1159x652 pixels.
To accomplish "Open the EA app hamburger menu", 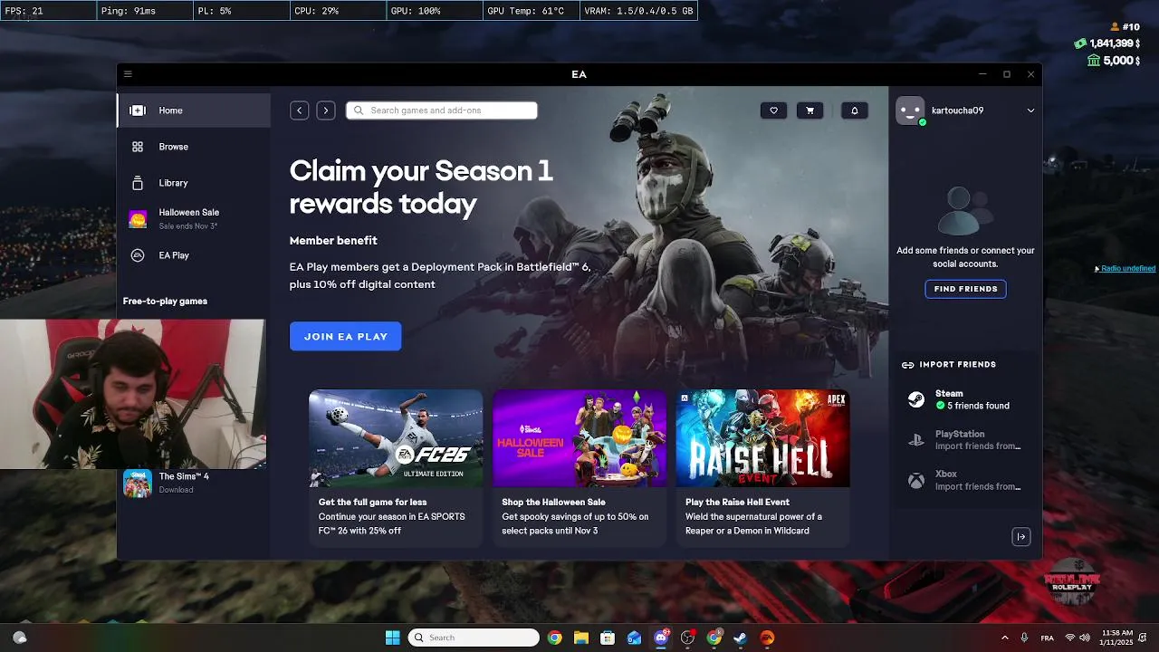I will pos(128,74).
